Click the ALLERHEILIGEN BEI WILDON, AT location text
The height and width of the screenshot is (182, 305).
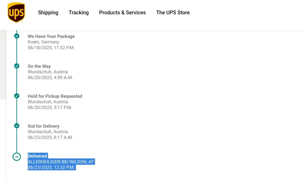61,162
